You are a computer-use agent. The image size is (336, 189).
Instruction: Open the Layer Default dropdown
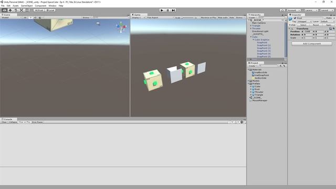tap(328, 22)
